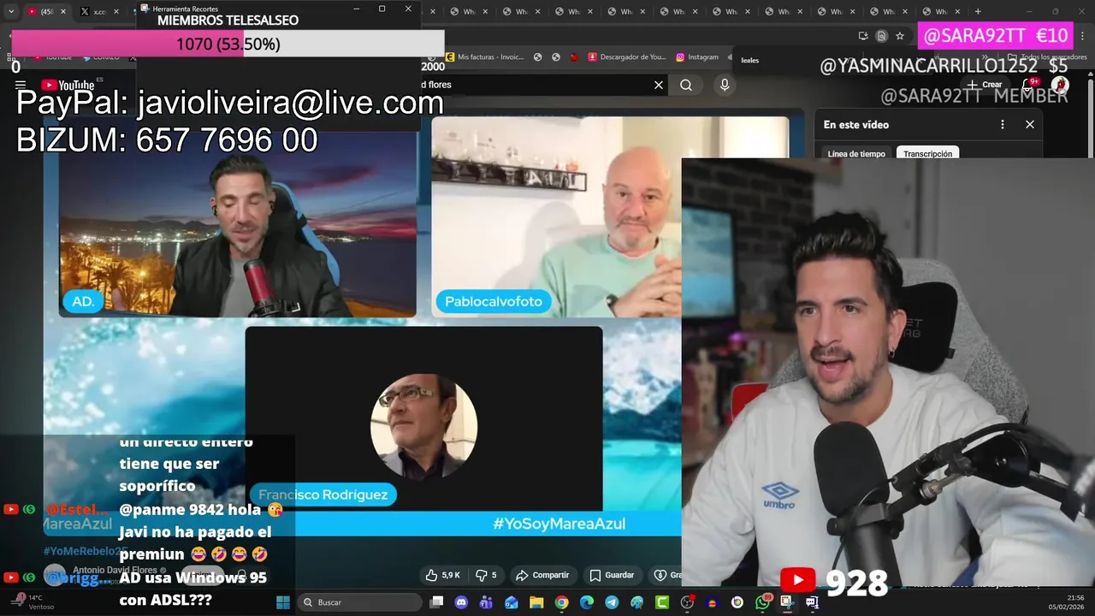1095x616 pixels.
Task: Open Microsoft Teams from the taskbar
Action: [487, 602]
